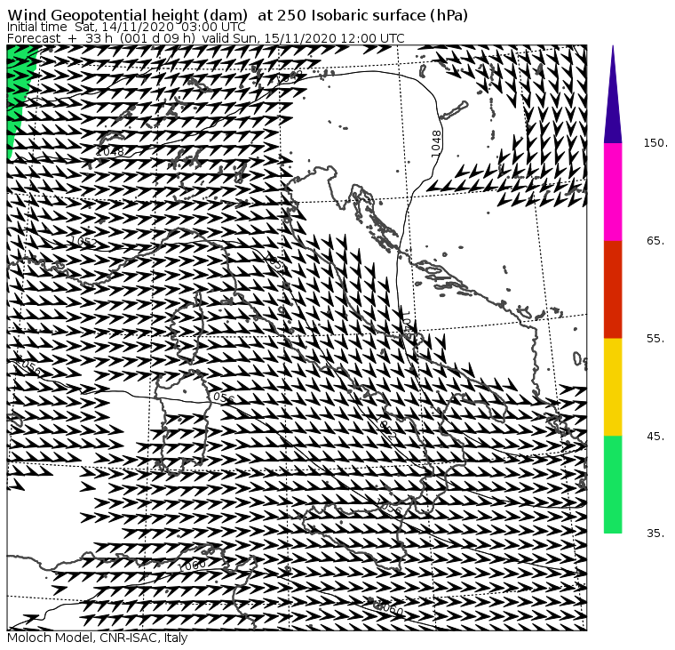
Task: Click the legend value label '45.'
Action: tap(655, 437)
